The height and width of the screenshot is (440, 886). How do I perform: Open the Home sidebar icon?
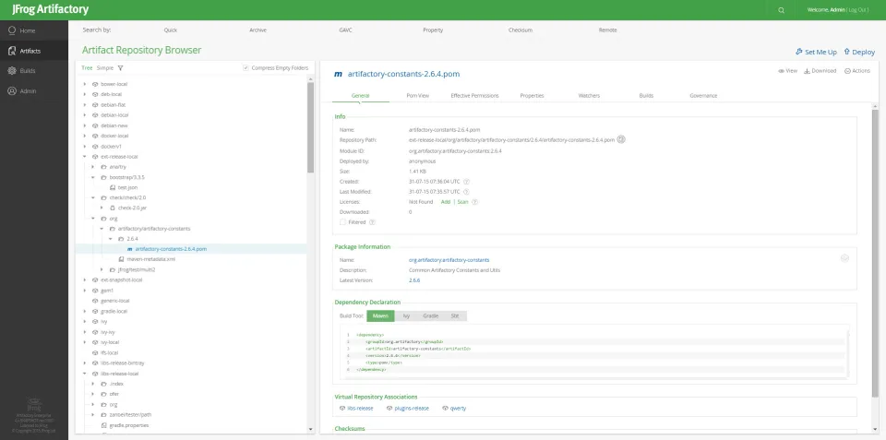coord(12,30)
